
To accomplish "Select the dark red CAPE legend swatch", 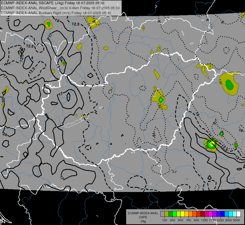I will (203, 214).
